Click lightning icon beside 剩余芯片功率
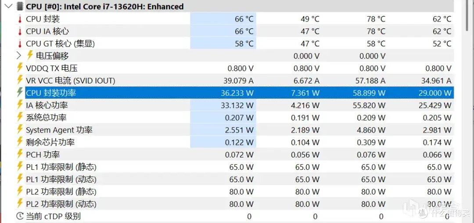Screen dimensions: 474x223 [20, 142]
